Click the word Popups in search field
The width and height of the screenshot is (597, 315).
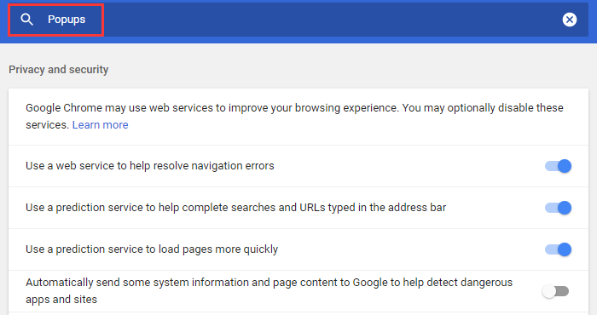coord(67,20)
